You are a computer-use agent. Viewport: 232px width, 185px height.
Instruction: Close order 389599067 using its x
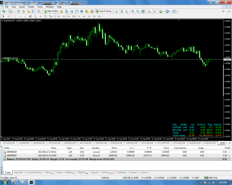pos(229,155)
